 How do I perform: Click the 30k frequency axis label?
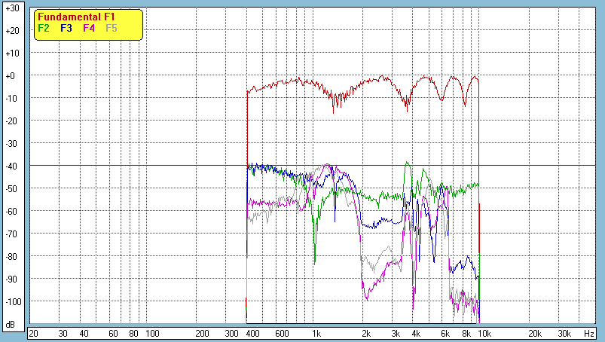(564, 333)
